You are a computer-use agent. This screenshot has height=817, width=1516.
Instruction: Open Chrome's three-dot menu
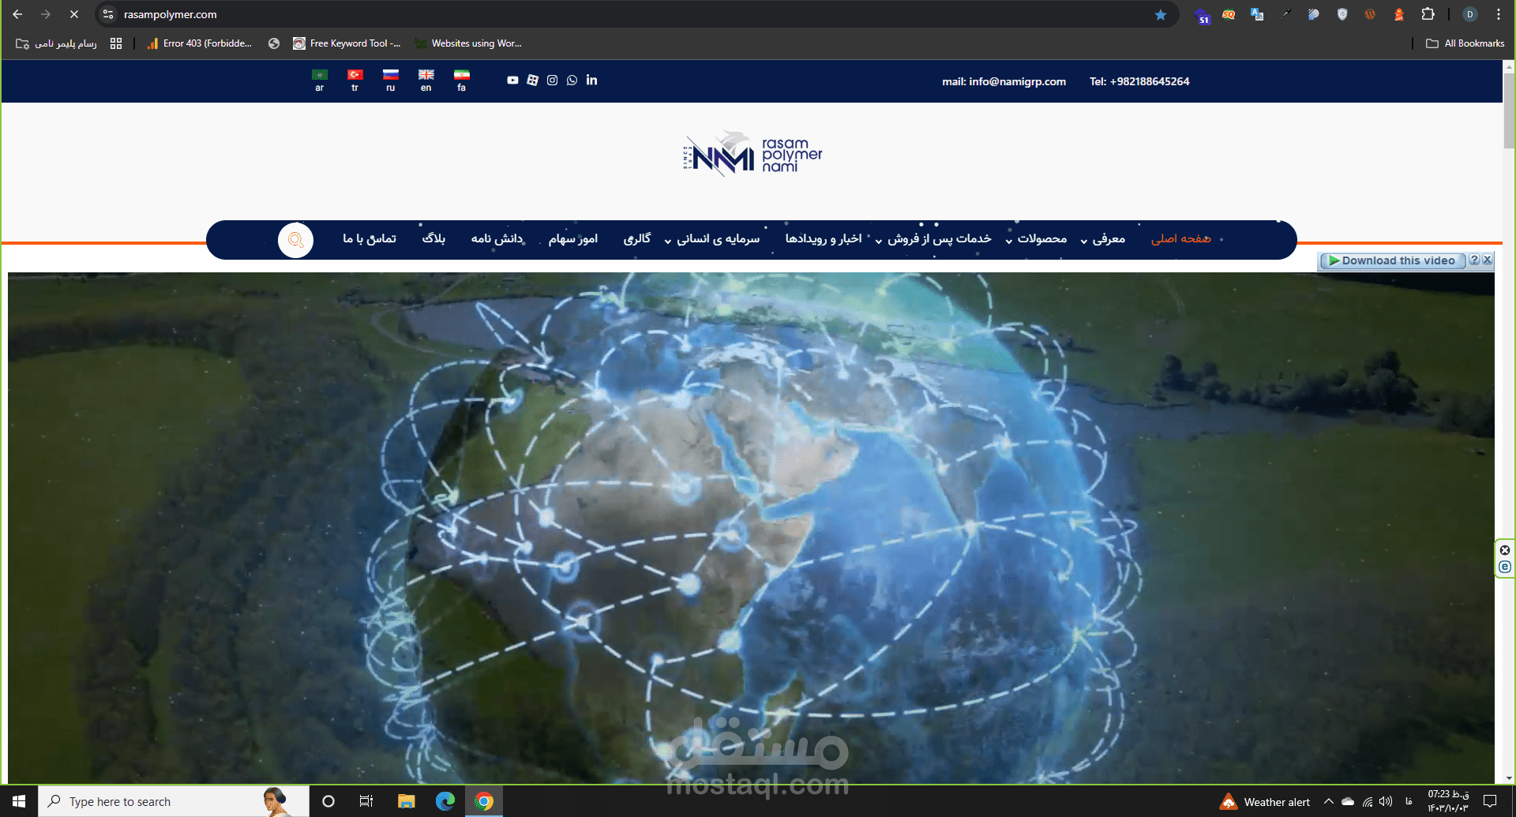coord(1498,14)
